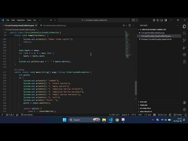Expand the JAVA PROJECTS section

[146, 112]
